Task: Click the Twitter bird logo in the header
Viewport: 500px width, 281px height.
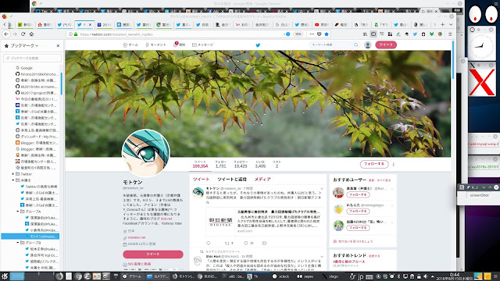Action: click(x=258, y=45)
